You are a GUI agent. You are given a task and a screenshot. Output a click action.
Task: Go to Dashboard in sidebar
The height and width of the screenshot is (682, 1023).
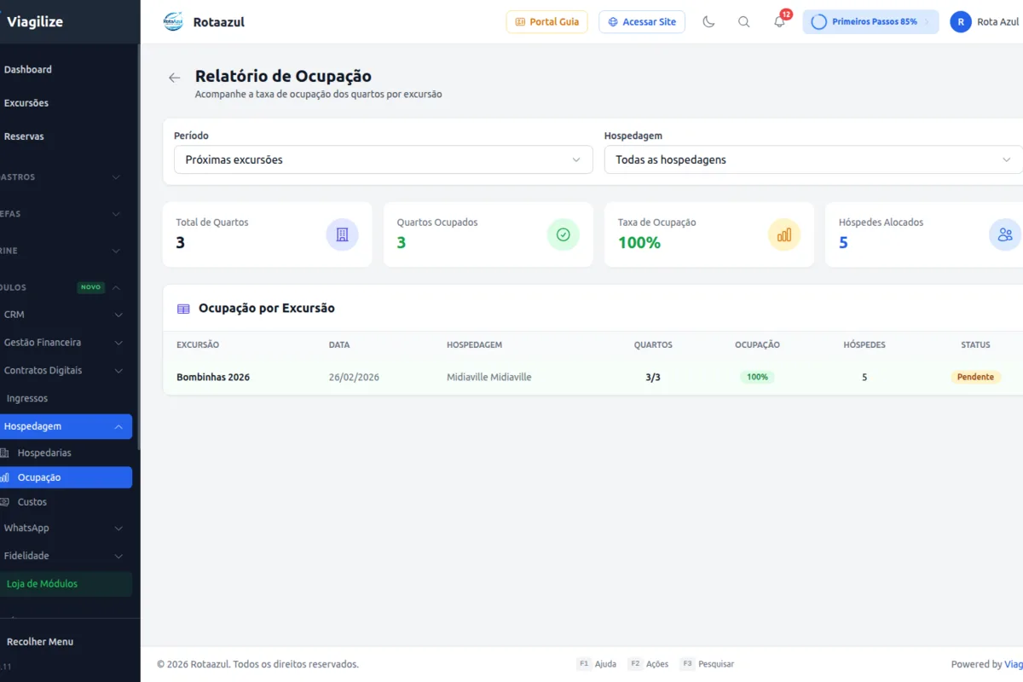(28, 70)
